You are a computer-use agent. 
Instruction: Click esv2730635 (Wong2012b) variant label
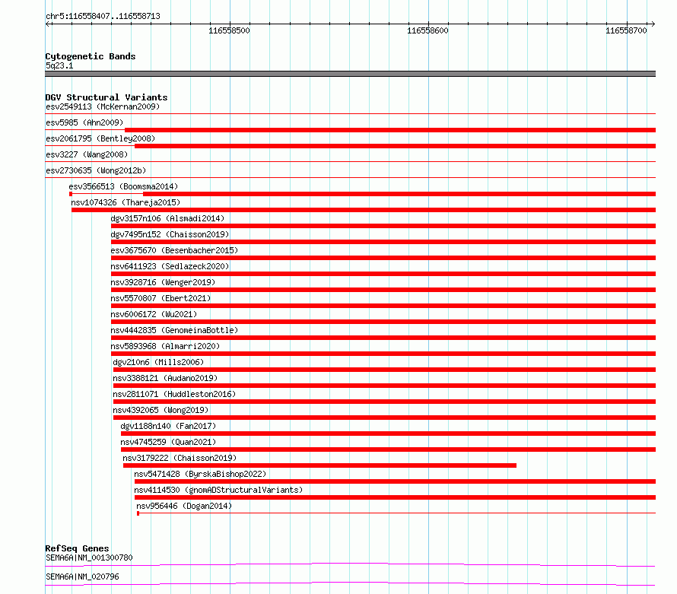96,170
